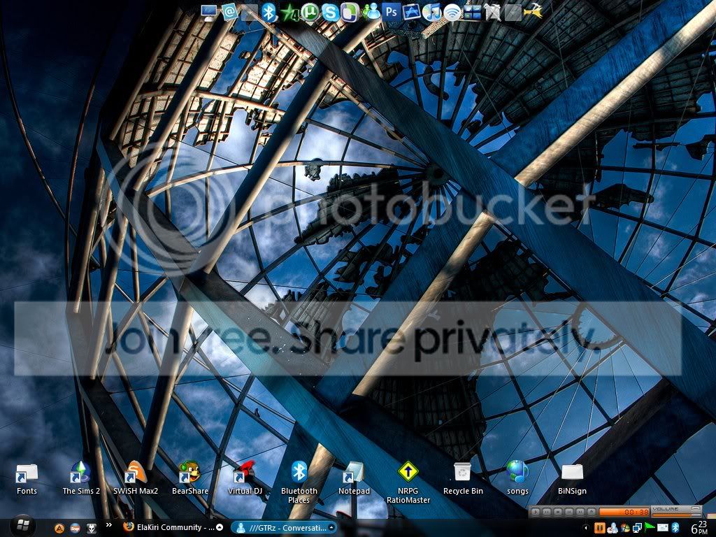716x537 pixels.
Task: Open the 6:23 PM taskbar clock
Action: point(699,527)
